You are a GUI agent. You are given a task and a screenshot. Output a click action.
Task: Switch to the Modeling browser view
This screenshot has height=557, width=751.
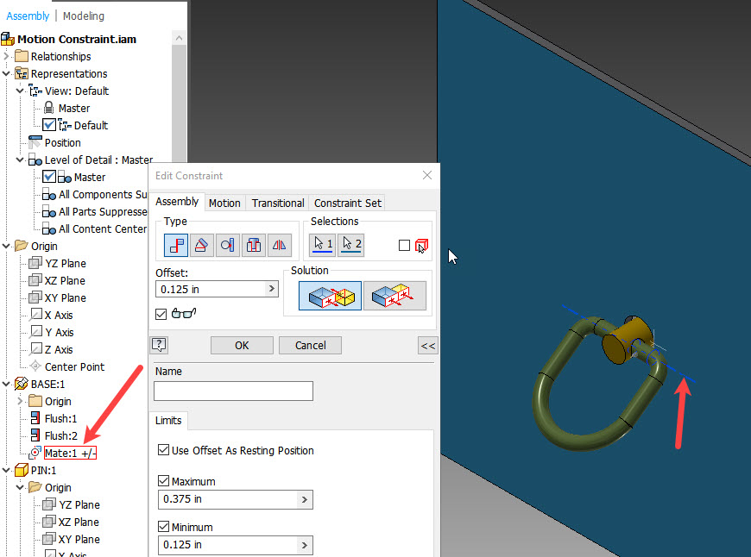(x=83, y=16)
